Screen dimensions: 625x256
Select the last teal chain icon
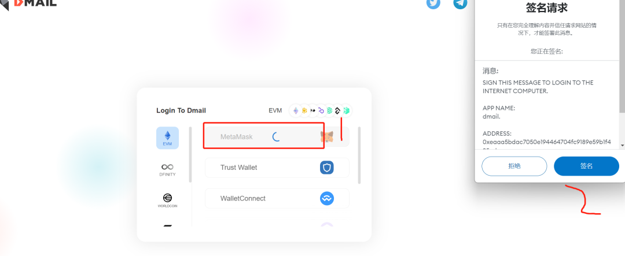pyautogui.click(x=347, y=111)
